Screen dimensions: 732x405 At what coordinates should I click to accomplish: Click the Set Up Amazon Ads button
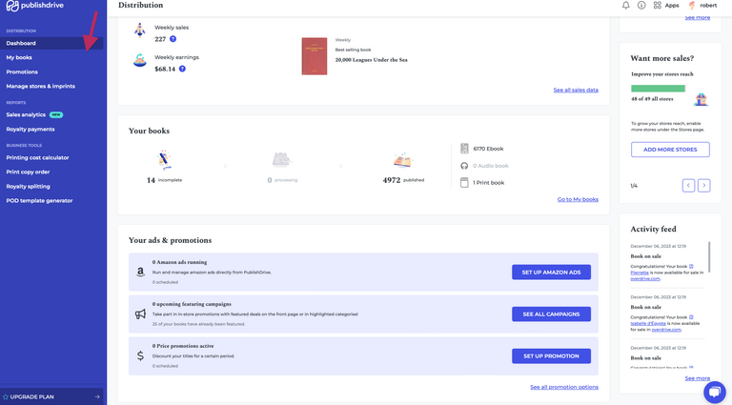551,273
